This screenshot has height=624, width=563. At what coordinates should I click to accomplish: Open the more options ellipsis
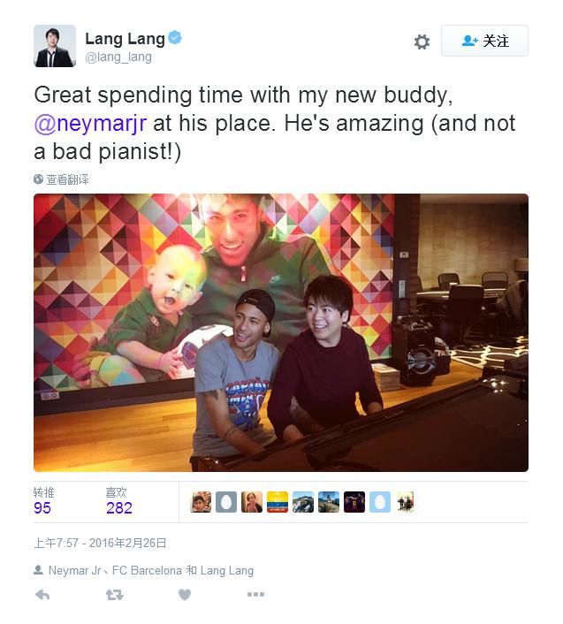pos(255,595)
